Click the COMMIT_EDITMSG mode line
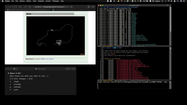 (x=134, y=80)
